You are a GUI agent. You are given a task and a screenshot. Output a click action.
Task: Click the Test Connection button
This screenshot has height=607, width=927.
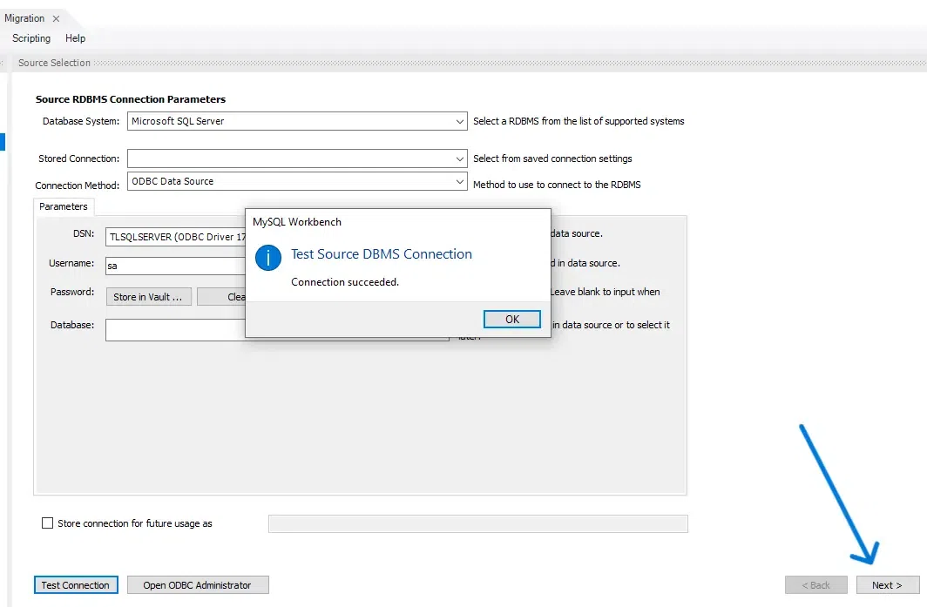(x=76, y=585)
